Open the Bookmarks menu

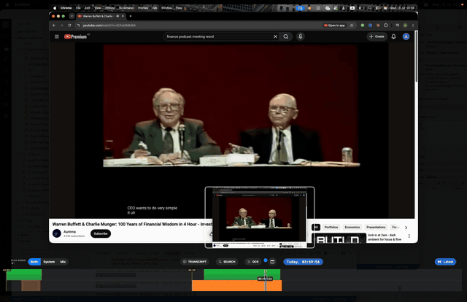click(x=126, y=8)
